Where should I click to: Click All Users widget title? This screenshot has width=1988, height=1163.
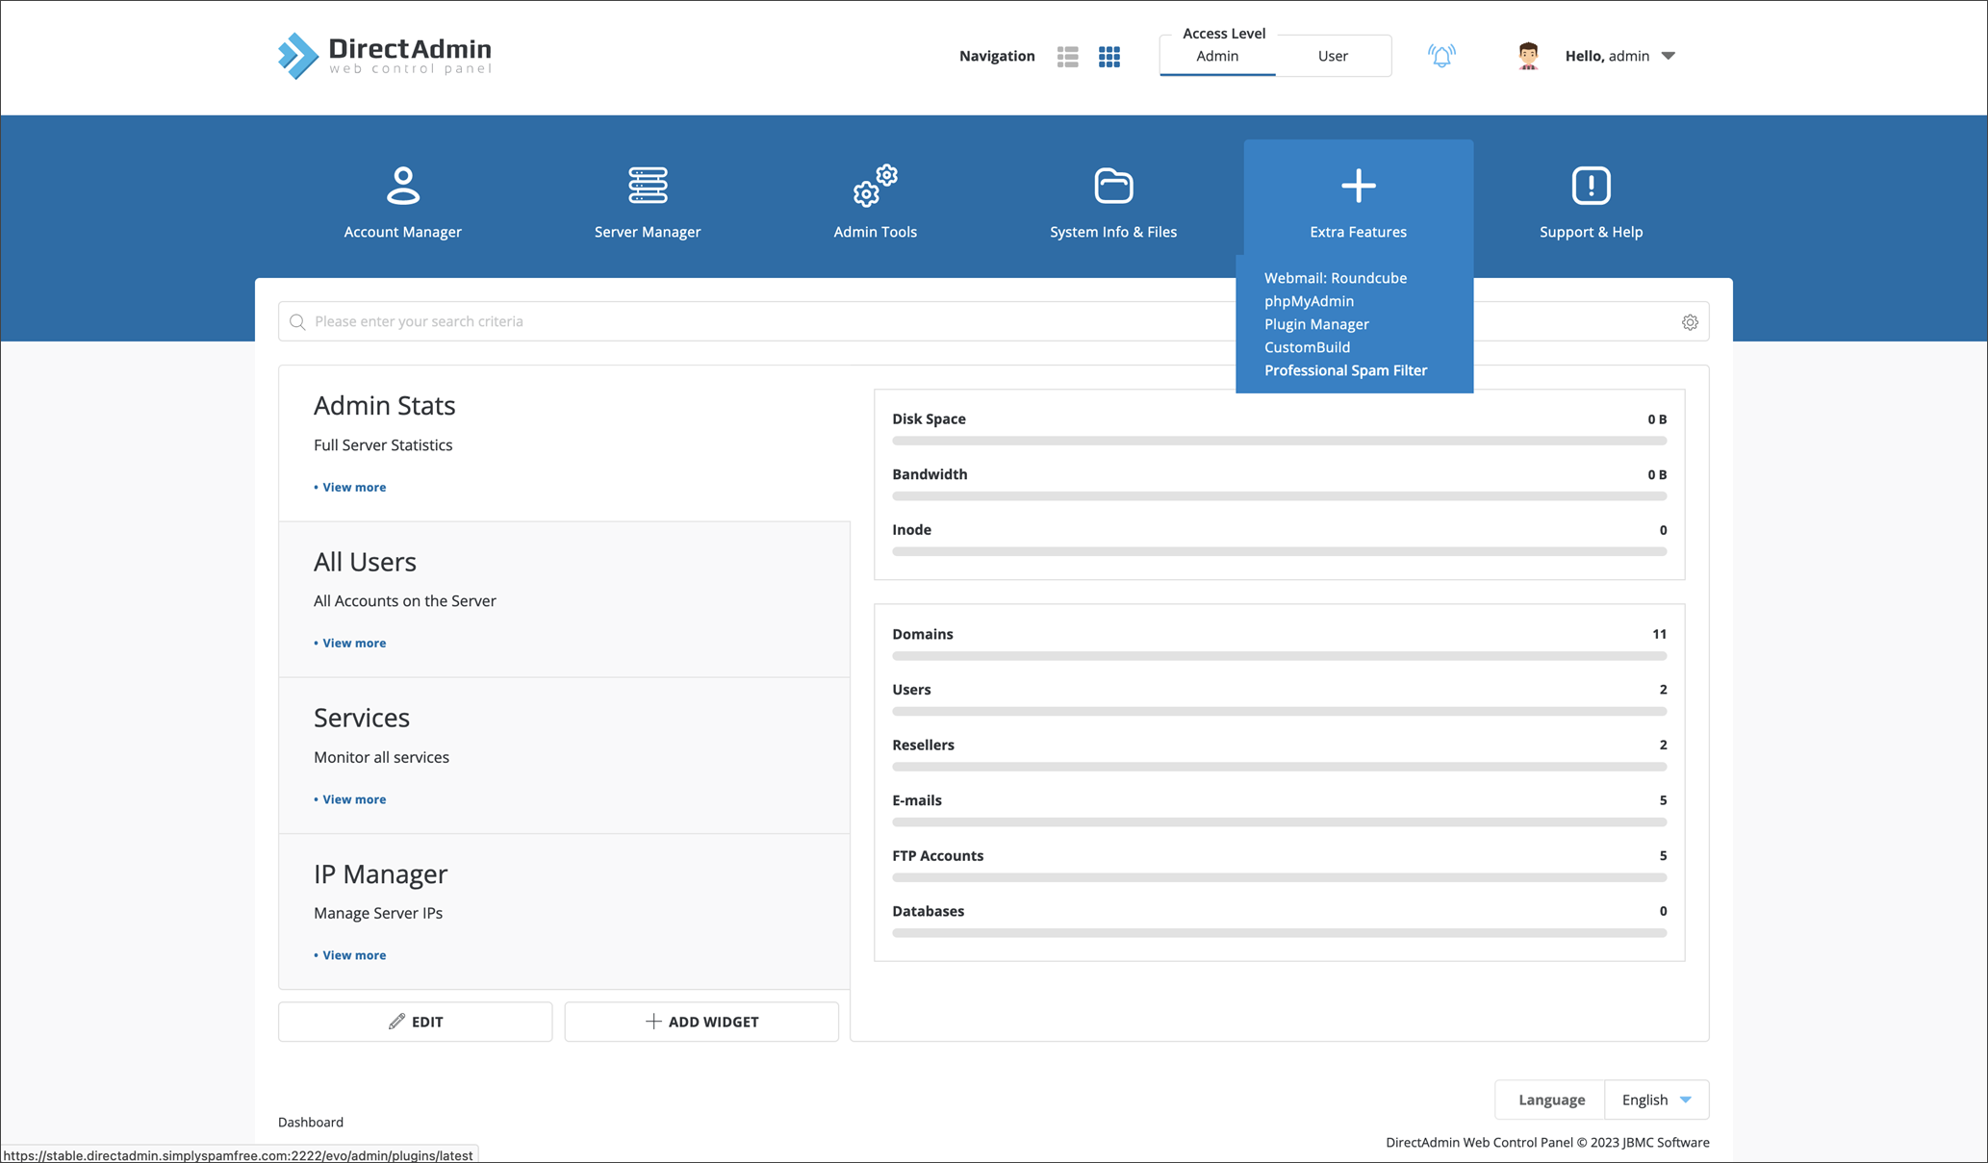[365, 562]
